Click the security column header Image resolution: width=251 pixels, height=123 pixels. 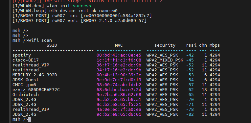(x=165, y=45)
